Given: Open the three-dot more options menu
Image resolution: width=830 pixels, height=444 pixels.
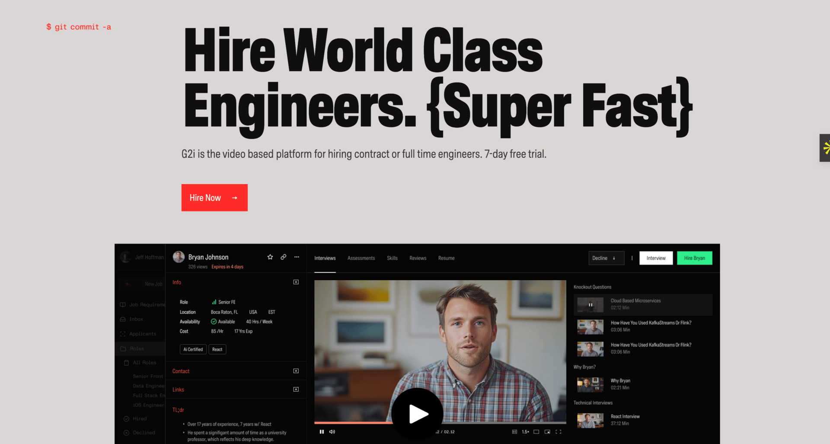Looking at the screenshot, I should click(297, 257).
